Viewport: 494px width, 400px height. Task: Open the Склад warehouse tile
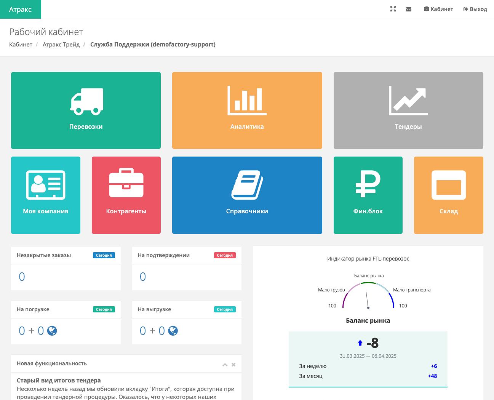coord(448,195)
